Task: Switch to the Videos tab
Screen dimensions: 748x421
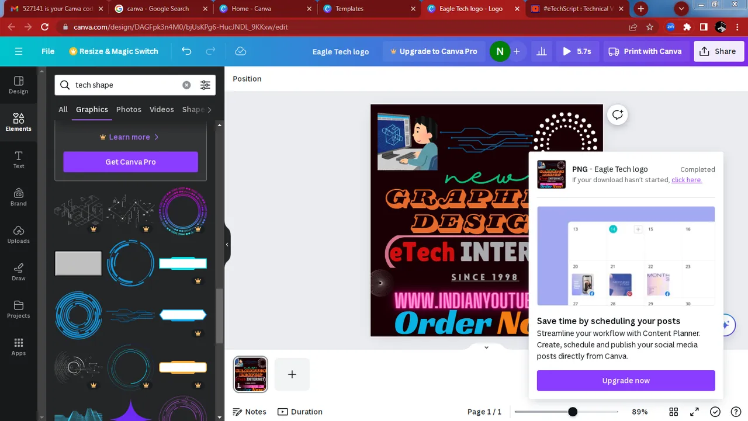Action: [x=161, y=109]
